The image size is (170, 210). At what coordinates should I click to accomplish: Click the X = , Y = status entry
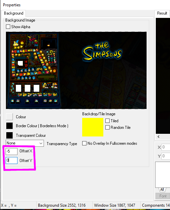coord(9,205)
